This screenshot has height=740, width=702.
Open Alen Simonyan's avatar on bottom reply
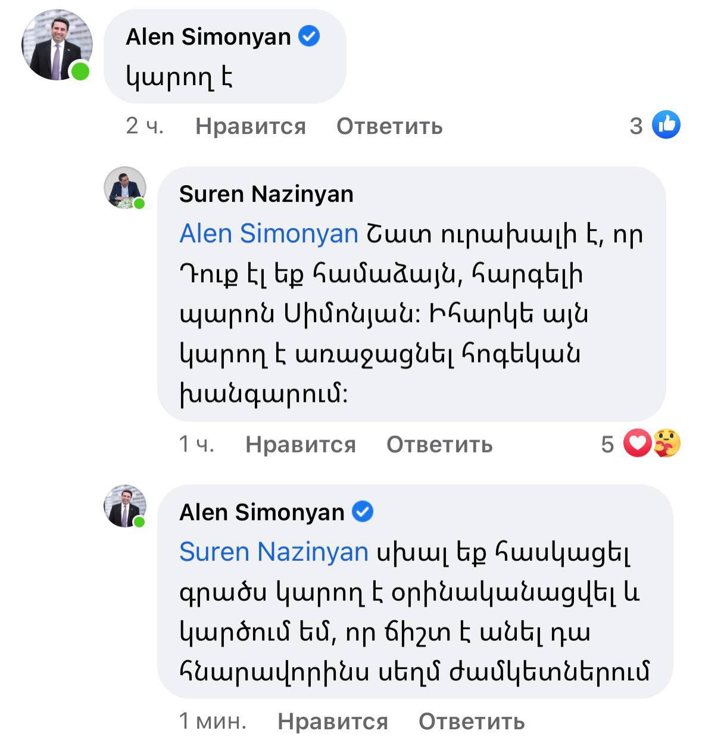coord(125,506)
